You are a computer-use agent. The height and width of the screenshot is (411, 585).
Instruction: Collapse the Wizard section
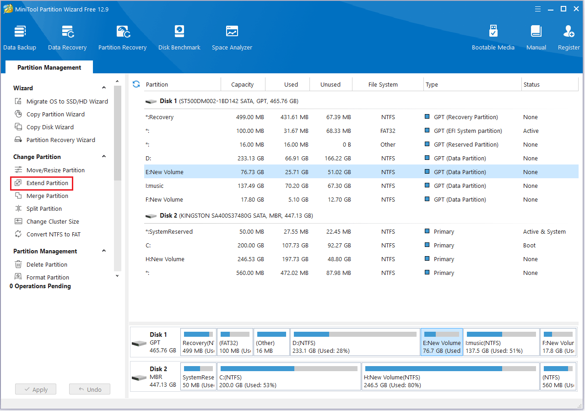(x=104, y=88)
